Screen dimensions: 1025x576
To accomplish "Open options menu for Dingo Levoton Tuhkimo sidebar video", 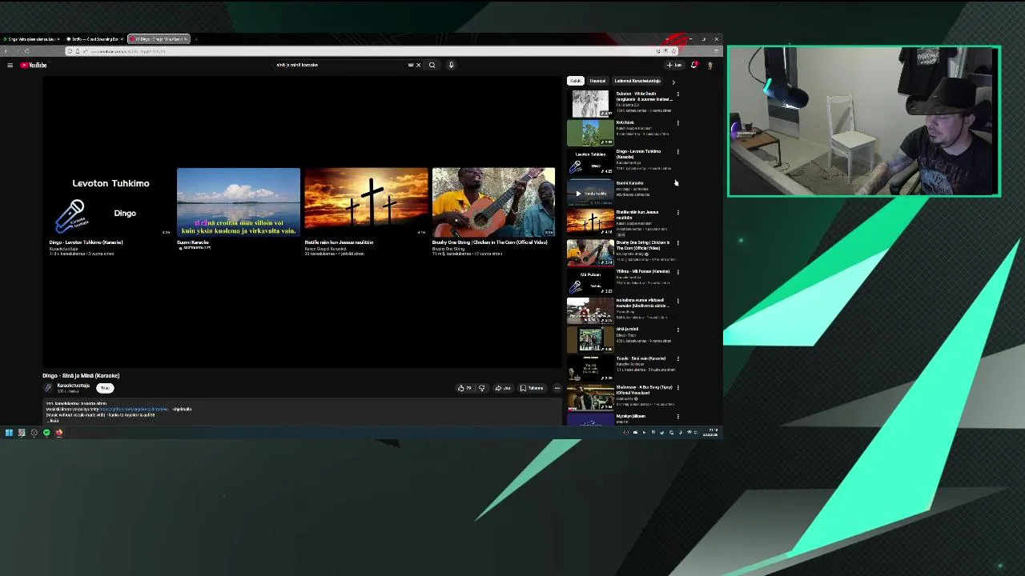I will pos(677,151).
